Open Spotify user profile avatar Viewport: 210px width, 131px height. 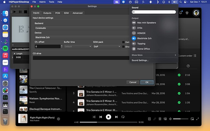coord(196,13)
